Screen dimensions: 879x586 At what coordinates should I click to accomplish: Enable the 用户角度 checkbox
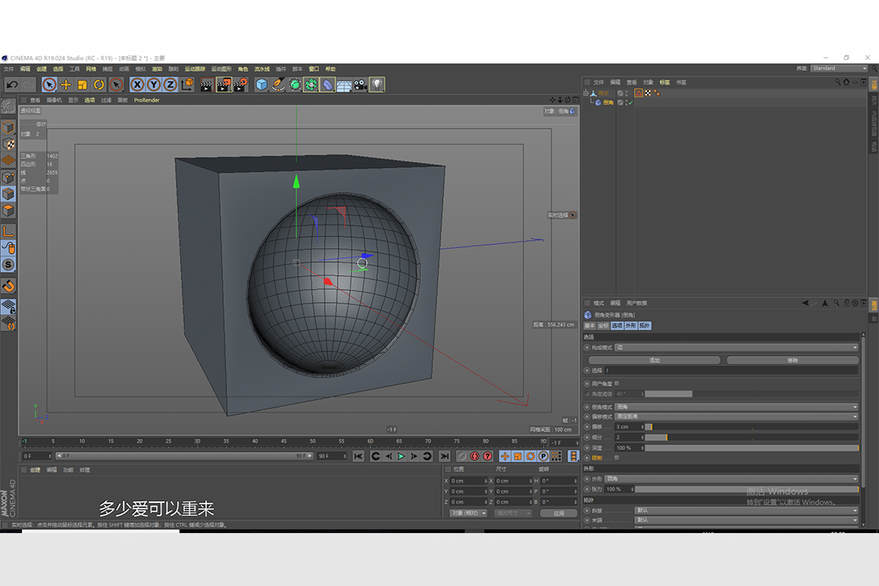pyautogui.click(x=617, y=383)
